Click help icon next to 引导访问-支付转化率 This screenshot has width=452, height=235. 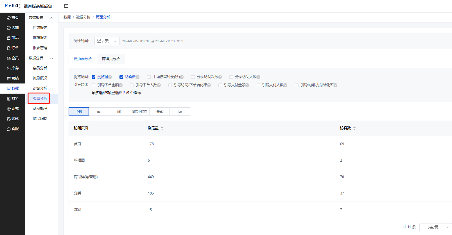(x=335, y=85)
